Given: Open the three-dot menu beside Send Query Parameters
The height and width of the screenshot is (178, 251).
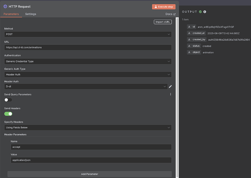Looking at the screenshot, I should [x=171, y=94].
